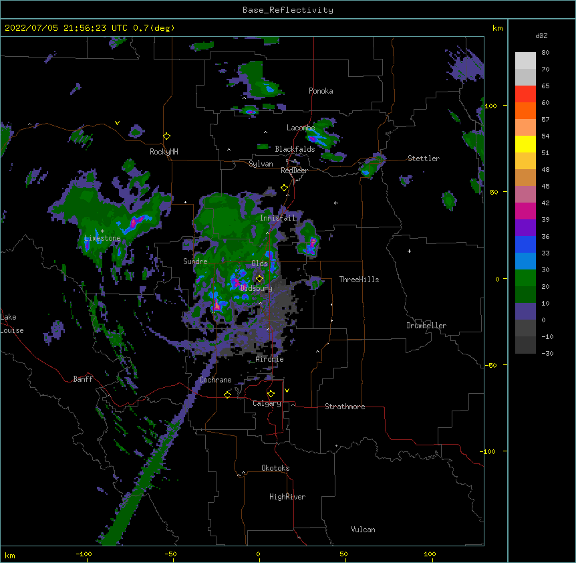This screenshot has height=563, width=576.
Task: Click the Okotoks town label
Action: (275, 468)
